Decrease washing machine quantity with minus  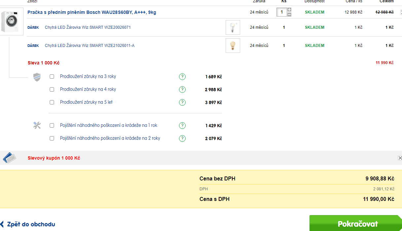(x=289, y=15)
